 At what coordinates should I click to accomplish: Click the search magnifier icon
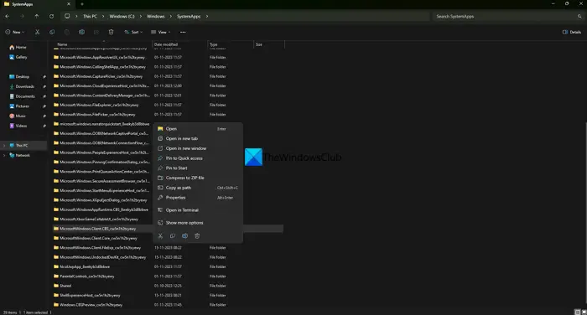pyautogui.click(x=579, y=17)
